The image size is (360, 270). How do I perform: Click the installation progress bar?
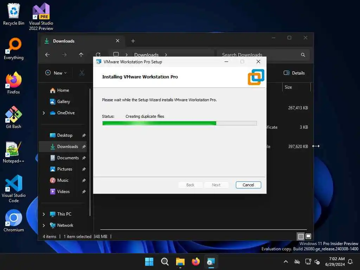(179, 123)
